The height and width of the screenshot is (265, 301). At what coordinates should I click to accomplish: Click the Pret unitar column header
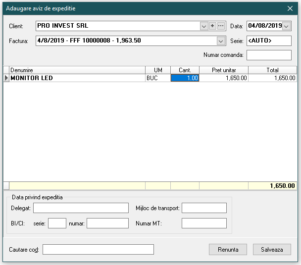pos(223,70)
